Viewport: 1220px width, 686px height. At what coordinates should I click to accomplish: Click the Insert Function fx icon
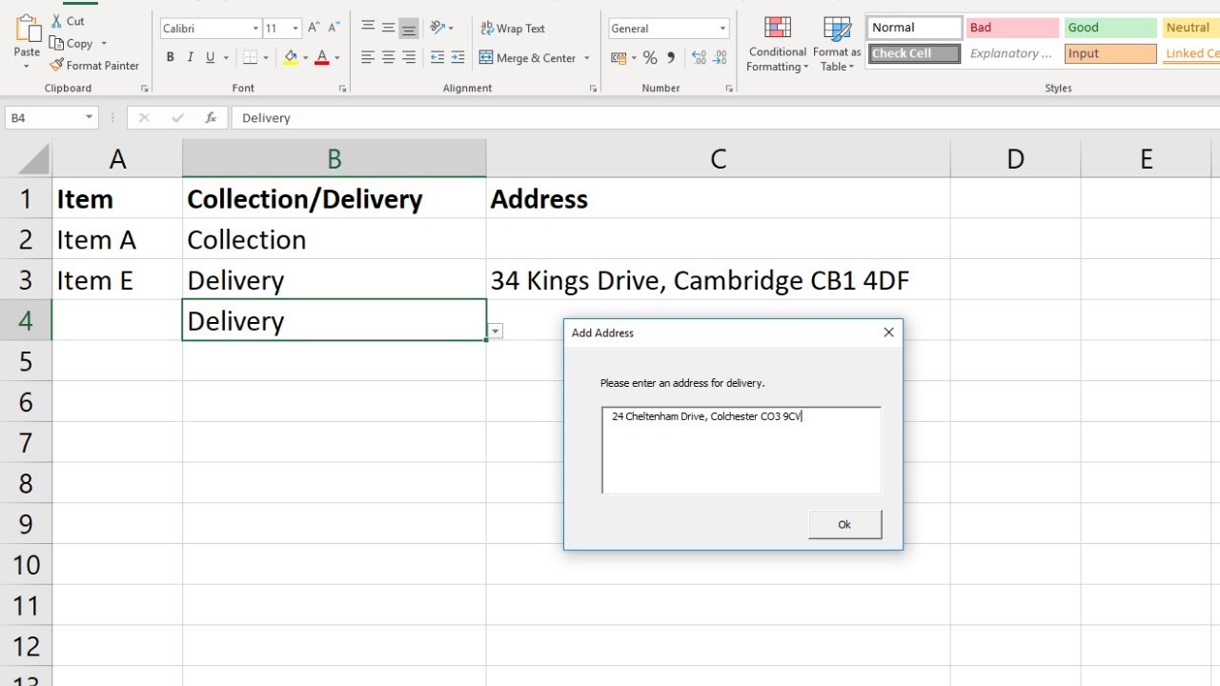tap(211, 118)
